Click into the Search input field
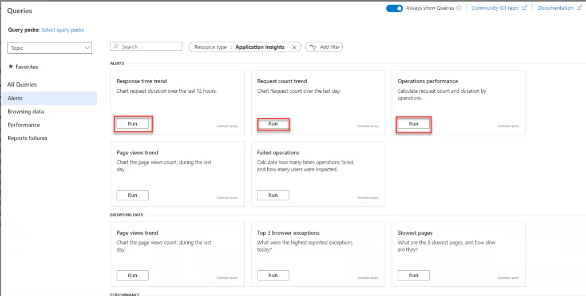 click(x=146, y=47)
